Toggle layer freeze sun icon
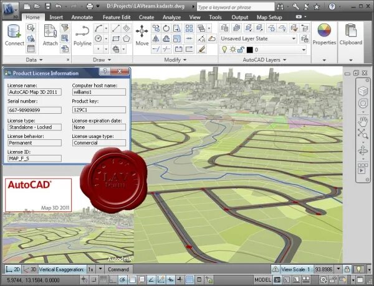 point(233,50)
